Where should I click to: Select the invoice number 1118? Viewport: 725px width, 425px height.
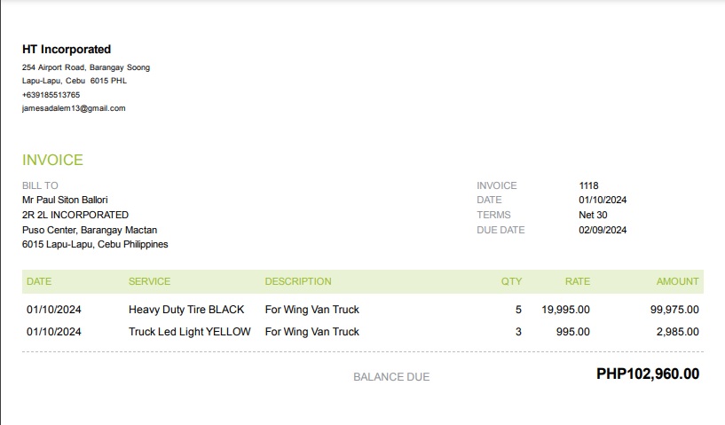coord(588,185)
